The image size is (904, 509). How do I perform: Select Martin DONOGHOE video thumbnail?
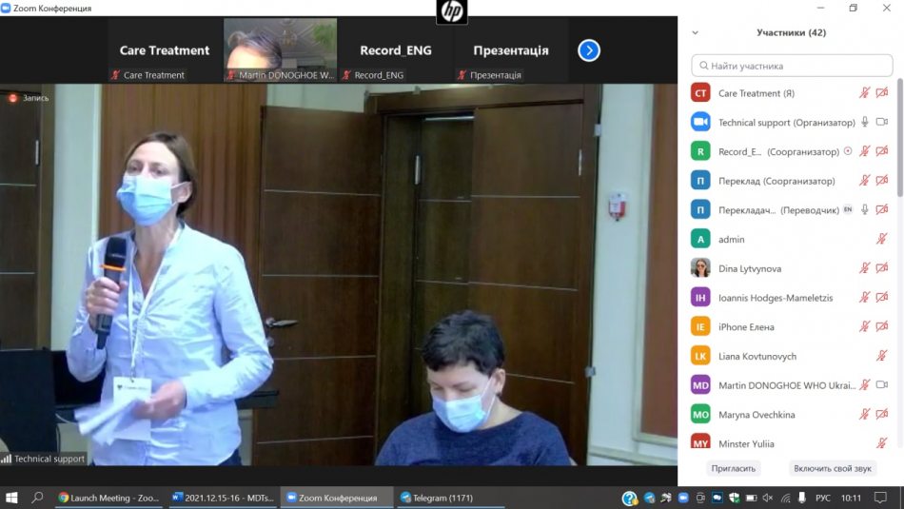pyautogui.click(x=280, y=49)
